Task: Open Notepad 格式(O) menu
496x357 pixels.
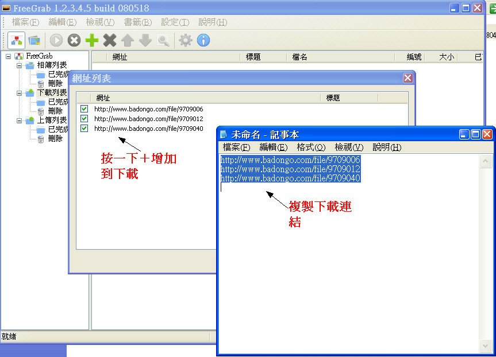Action: 311,148
